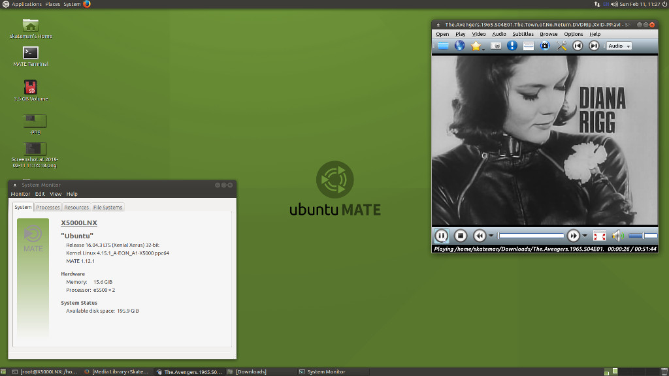Click the Memory 15.6 GiB value
The width and height of the screenshot is (669, 376).
point(103,282)
